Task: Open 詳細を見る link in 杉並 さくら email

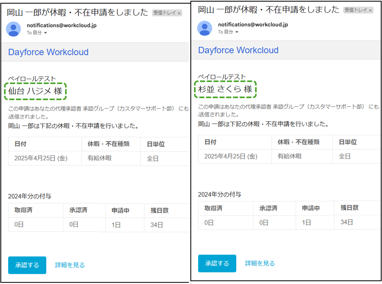Action: pos(260,263)
